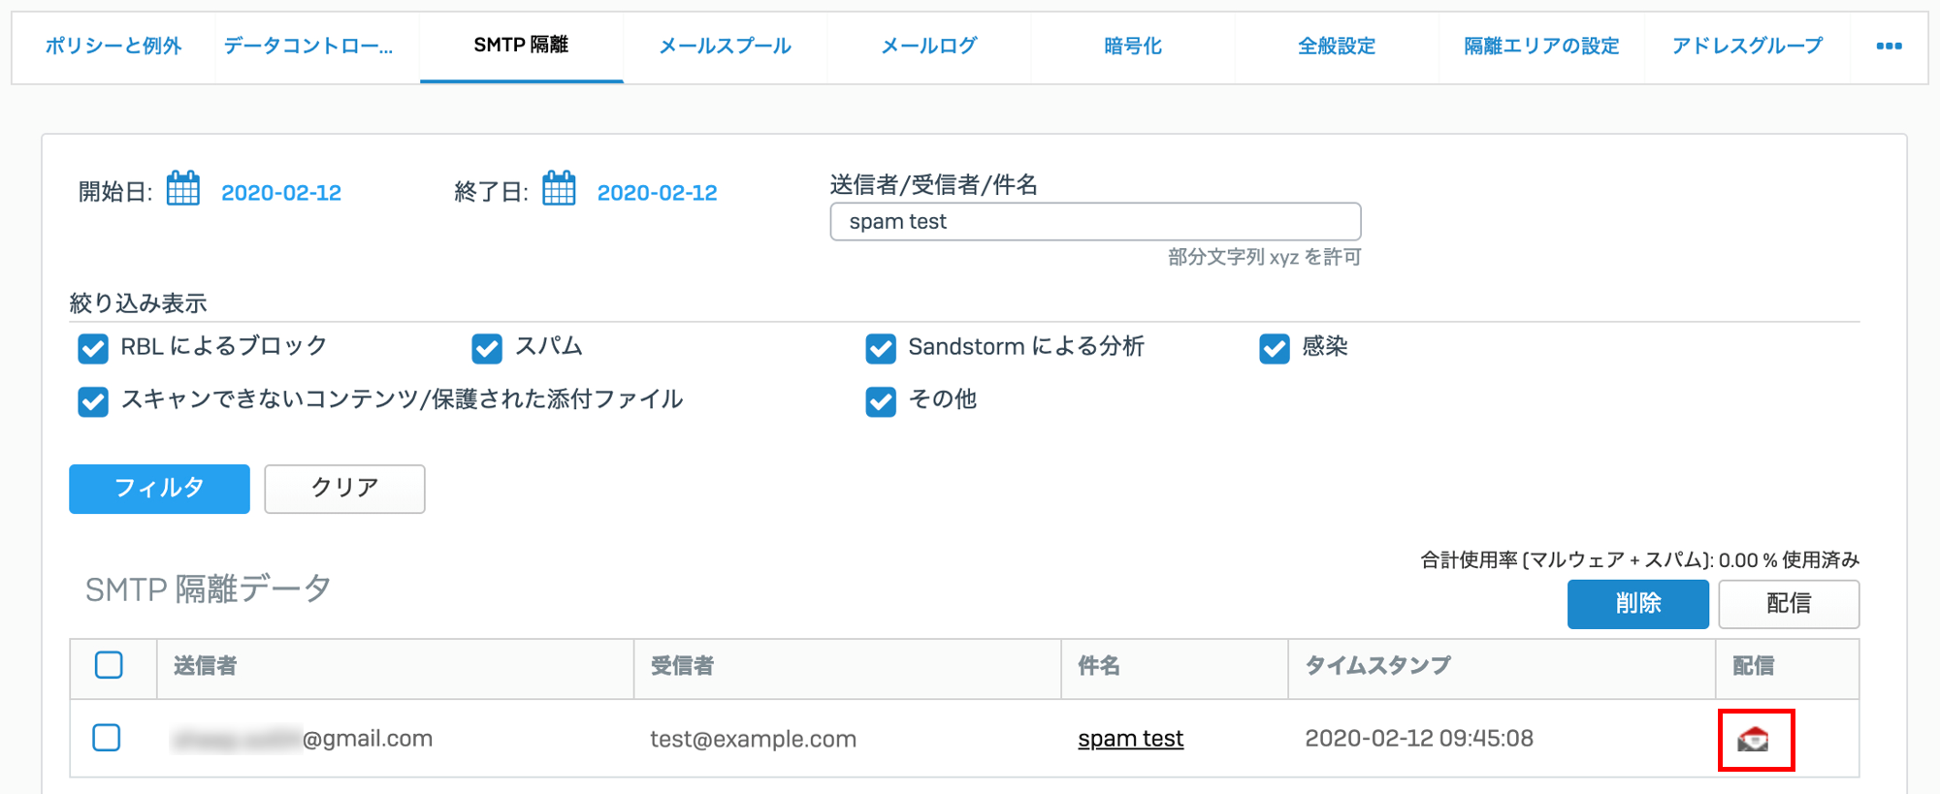1940x794 pixels.
Task: Open the start date calendar icon
Action: click(182, 189)
